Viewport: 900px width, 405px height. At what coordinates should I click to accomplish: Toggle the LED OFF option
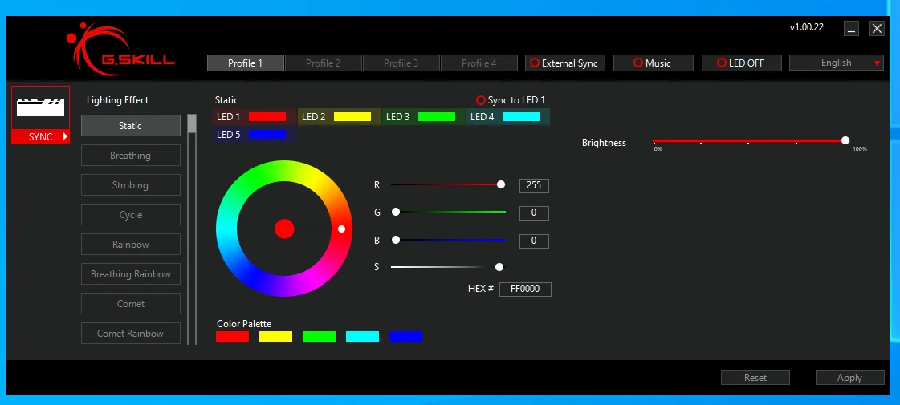click(742, 63)
